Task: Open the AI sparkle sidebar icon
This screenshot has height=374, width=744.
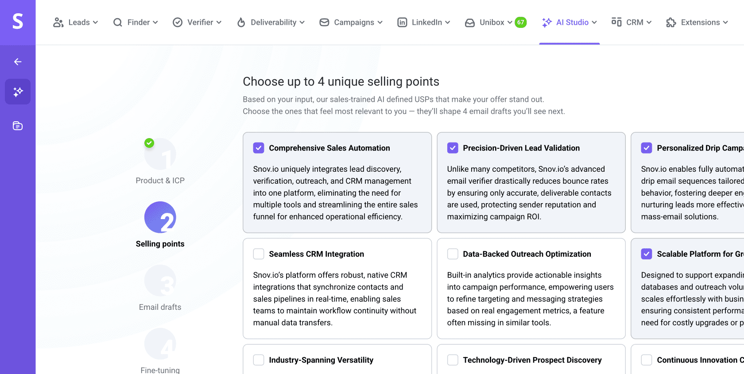Action: pos(18,92)
